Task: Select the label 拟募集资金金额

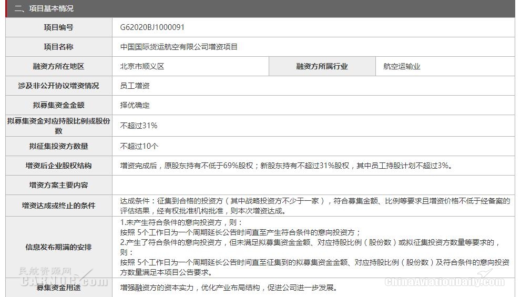Action: click(x=58, y=105)
